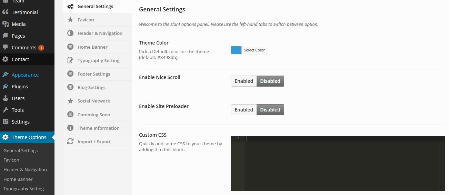
Task: Set Nice Scroll to Disabled
Action: click(270, 81)
